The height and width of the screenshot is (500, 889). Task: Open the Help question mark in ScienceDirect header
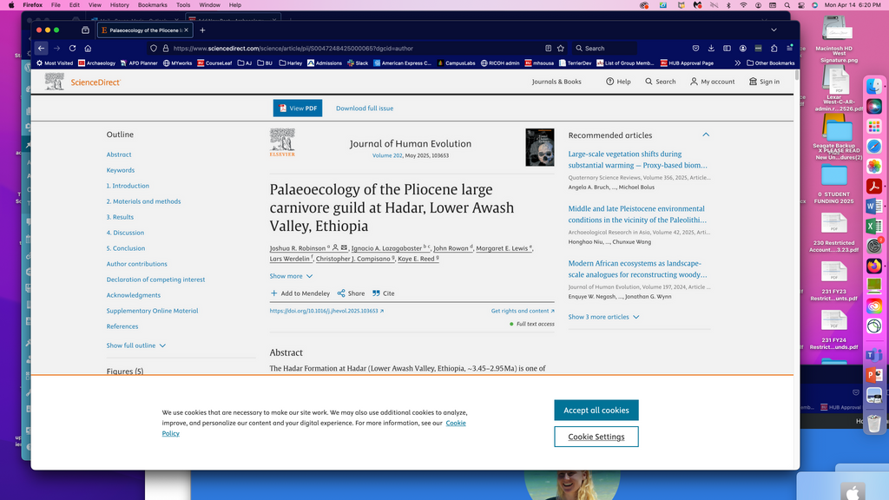pos(618,82)
